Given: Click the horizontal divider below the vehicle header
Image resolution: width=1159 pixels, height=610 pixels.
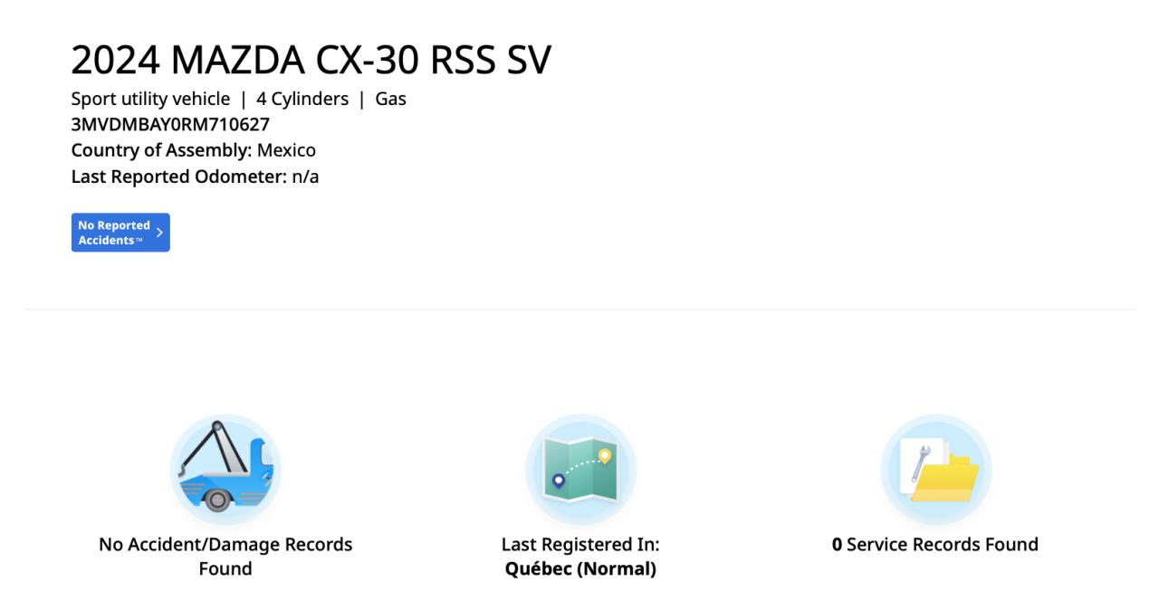Looking at the screenshot, I should point(579,310).
